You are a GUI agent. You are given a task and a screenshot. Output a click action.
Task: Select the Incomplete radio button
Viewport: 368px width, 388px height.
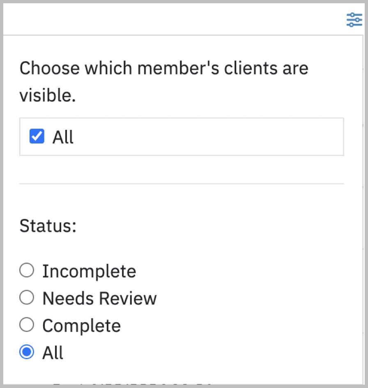(x=27, y=270)
